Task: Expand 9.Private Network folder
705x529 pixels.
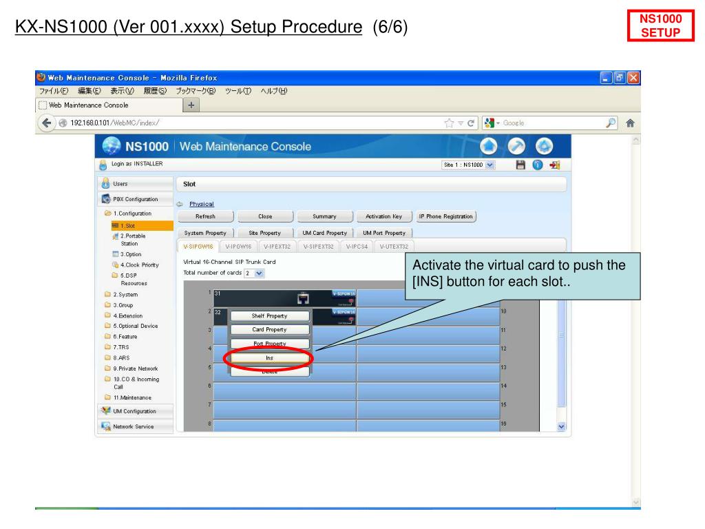Action: tap(131, 369)
